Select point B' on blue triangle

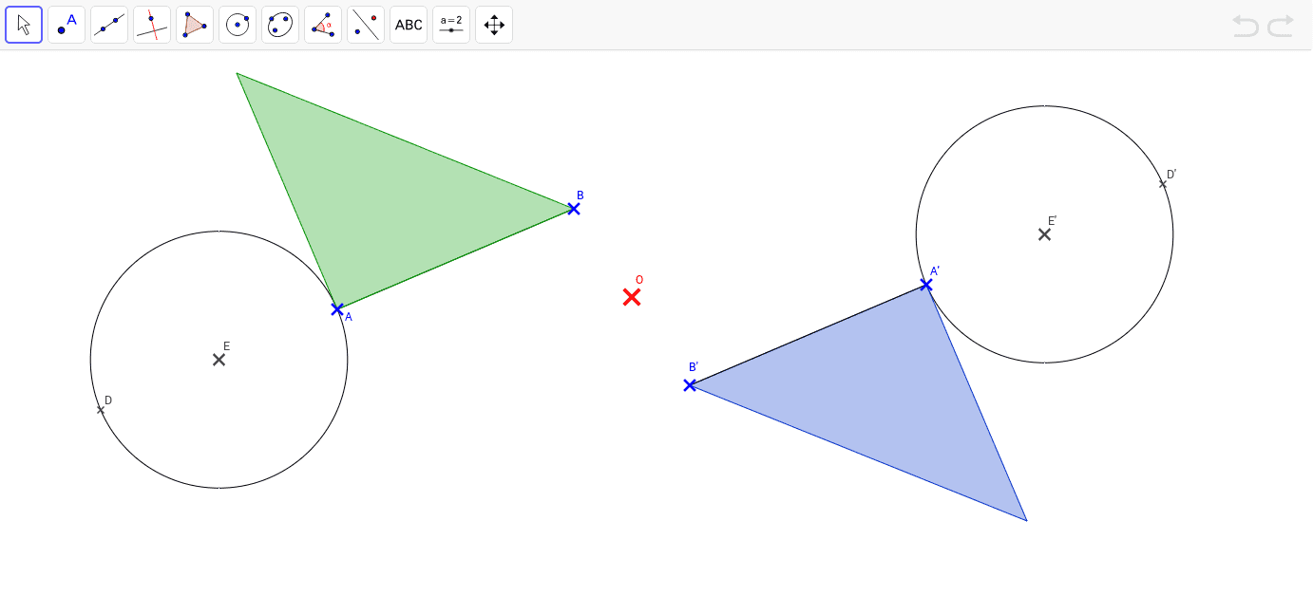pos(690,385)
